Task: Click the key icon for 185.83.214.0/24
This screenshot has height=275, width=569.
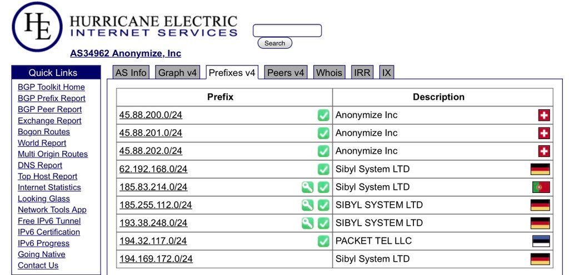Action: point(307,187)
